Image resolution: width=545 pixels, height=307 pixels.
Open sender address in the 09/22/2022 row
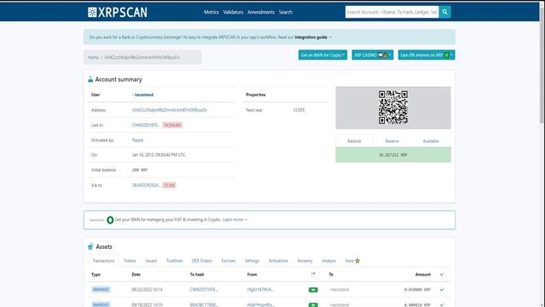pyautogui.click(x=261, y=290)
